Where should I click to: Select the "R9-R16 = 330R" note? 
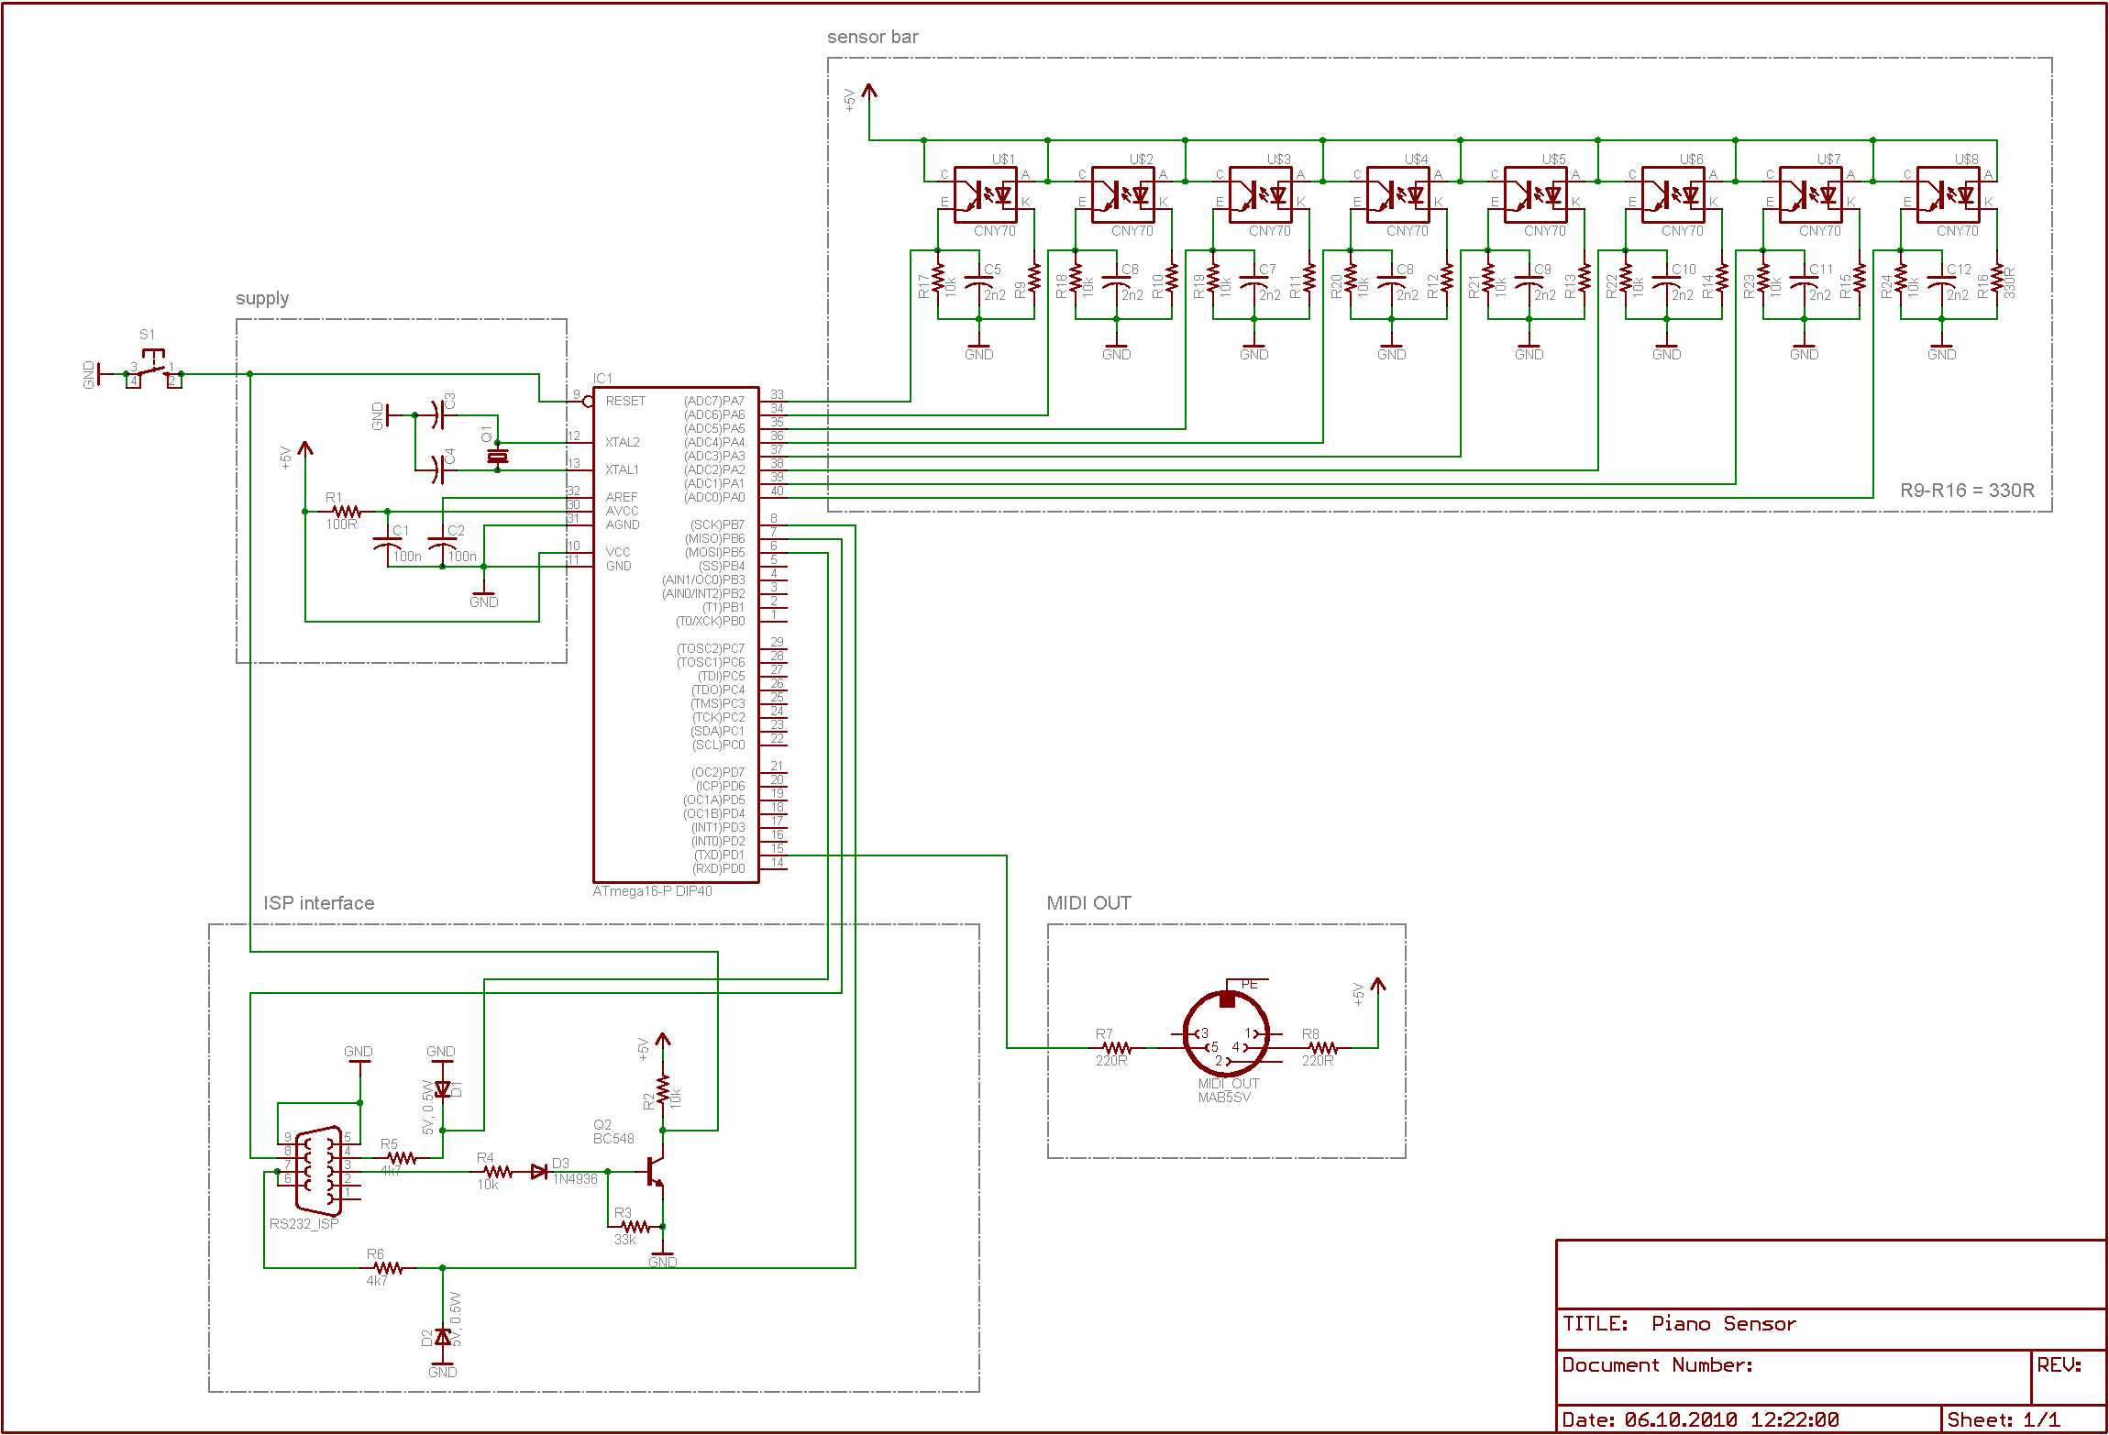coord(1967,491)
